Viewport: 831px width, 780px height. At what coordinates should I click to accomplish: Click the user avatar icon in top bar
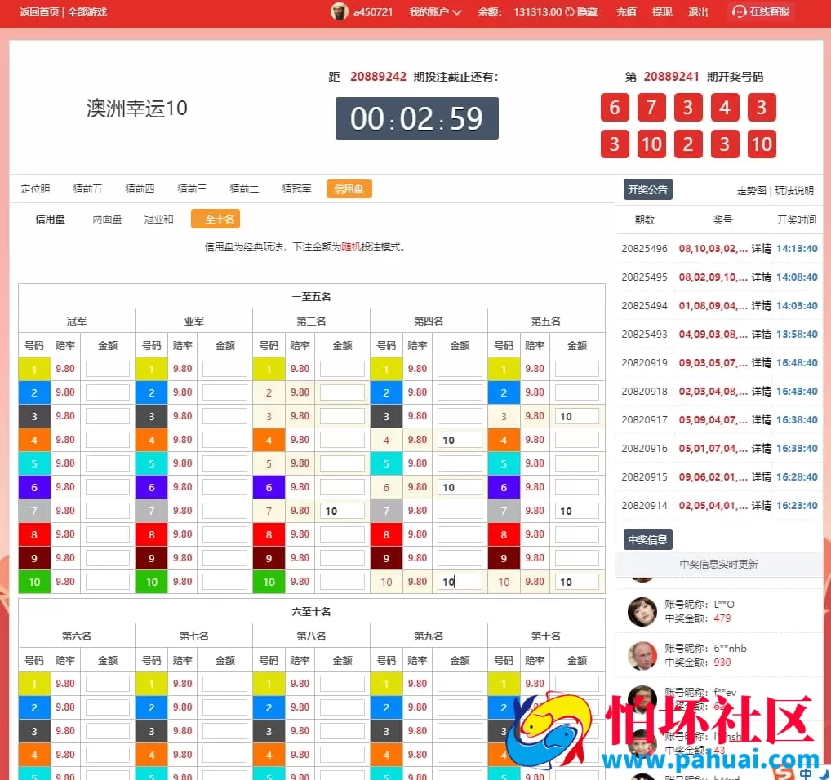tap(340, 11)
